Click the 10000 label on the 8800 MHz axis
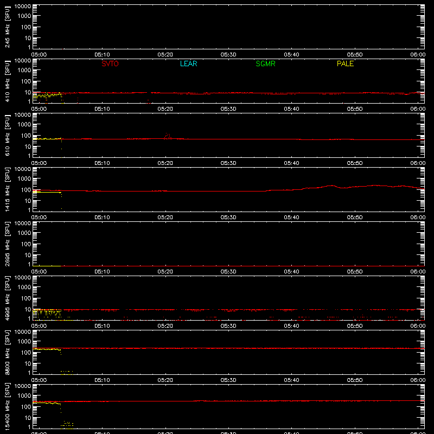This screenshot has width=434, height=434. coord(23,332)
